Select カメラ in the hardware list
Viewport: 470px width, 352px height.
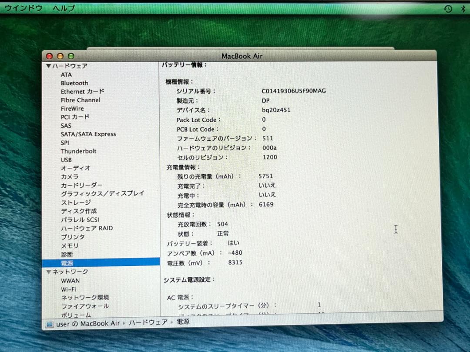tap(70, 177)
